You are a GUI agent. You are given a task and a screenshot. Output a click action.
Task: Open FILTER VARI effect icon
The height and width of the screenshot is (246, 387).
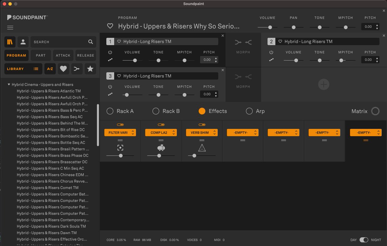click(120, 148)
